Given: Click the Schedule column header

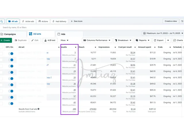Looking at the screenshot, I should point(177,47).
